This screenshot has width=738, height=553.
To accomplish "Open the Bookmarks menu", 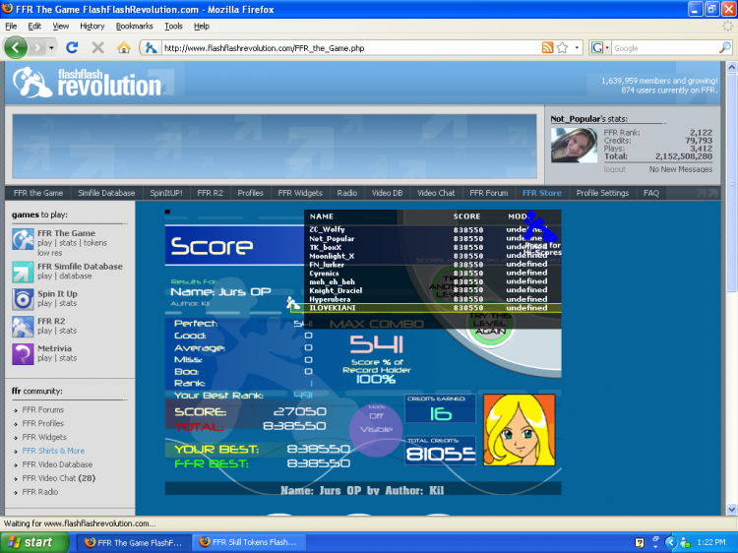I will point(134,26).
